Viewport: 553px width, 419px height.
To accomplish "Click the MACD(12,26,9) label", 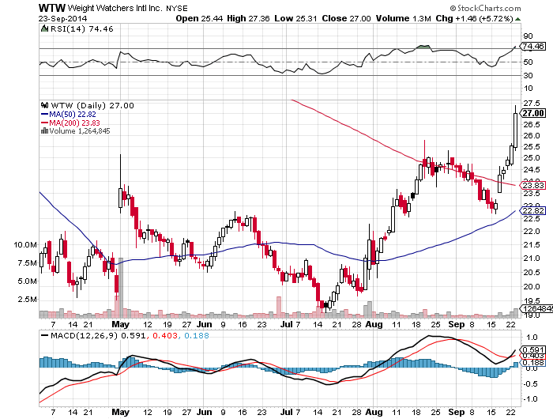I will [x=84, y=335].
